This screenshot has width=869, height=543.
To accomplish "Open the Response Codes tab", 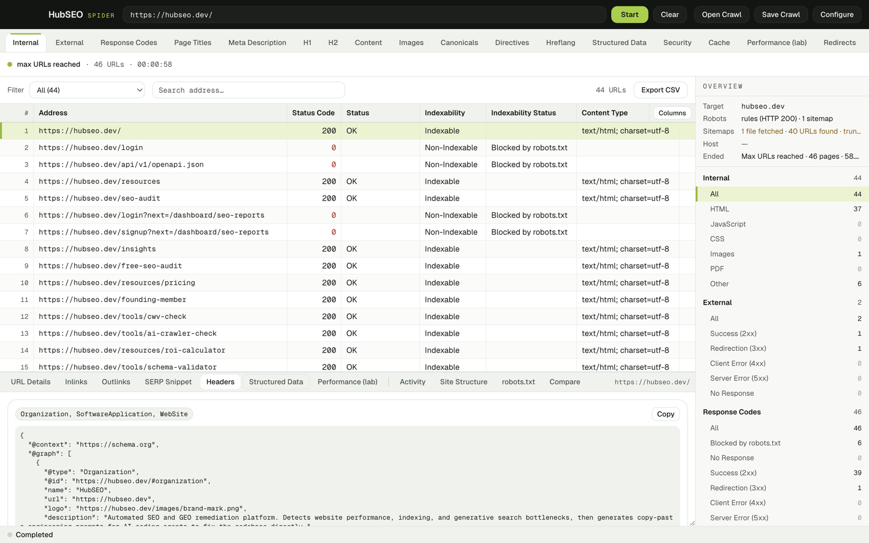I will pos(129,42).
